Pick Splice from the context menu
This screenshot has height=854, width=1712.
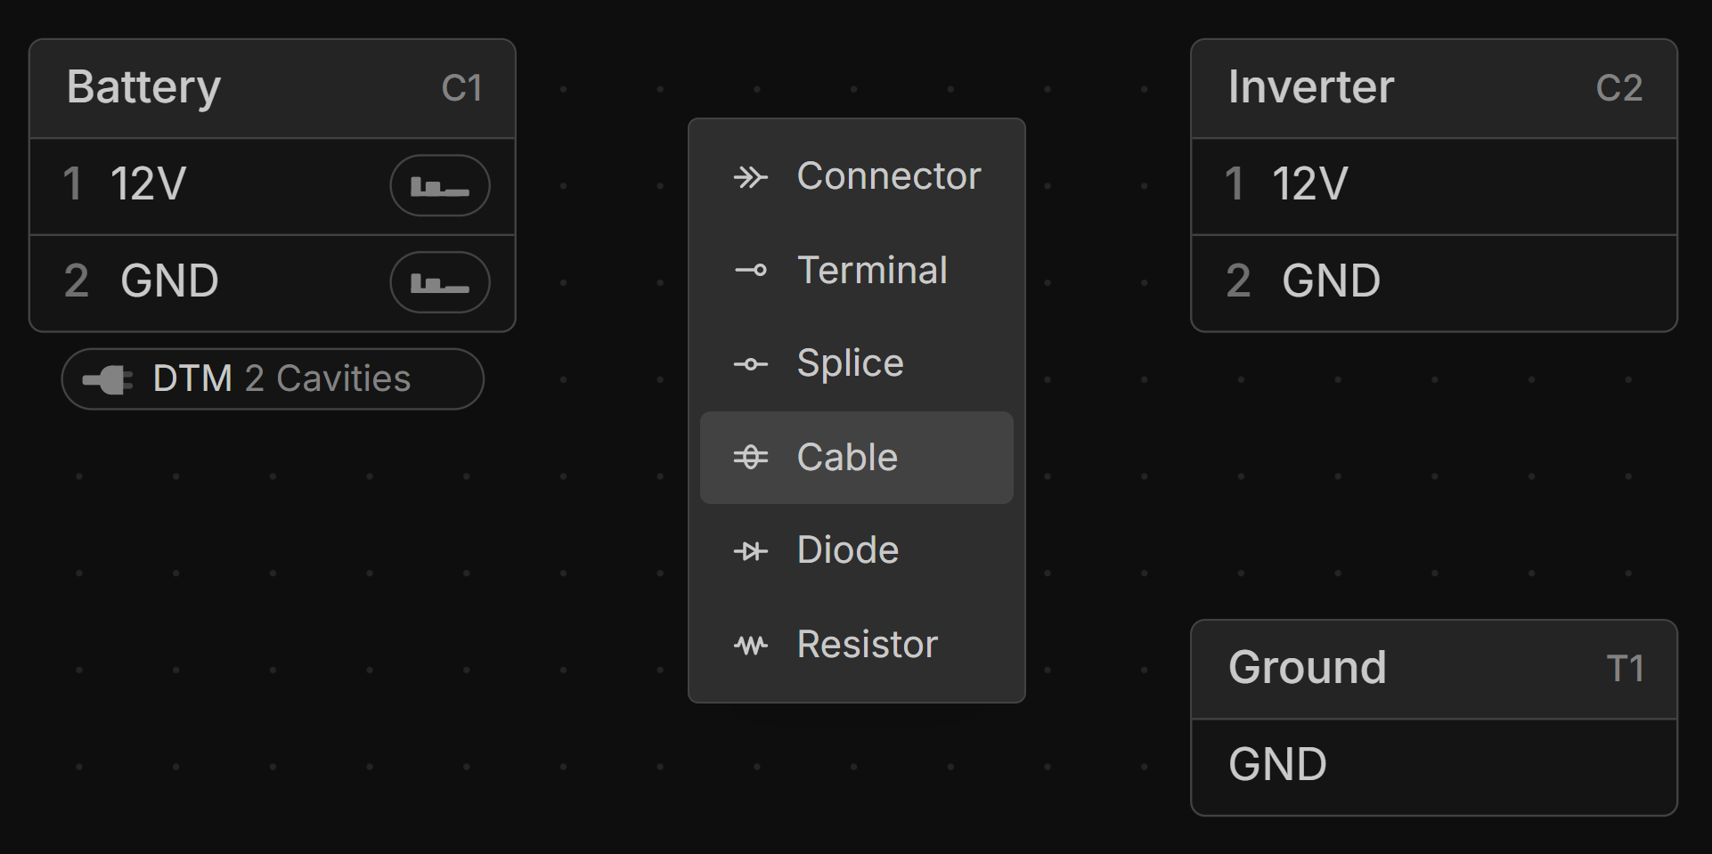point(850,363)
